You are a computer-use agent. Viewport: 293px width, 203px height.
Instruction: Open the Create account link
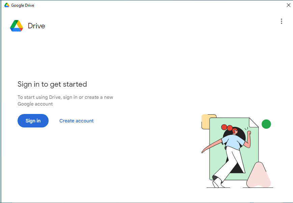coord(76,121)
